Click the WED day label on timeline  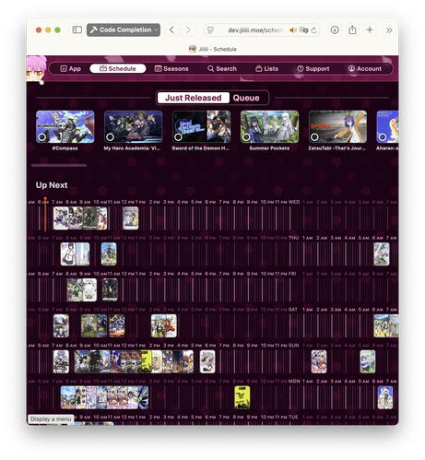[294, 202]
